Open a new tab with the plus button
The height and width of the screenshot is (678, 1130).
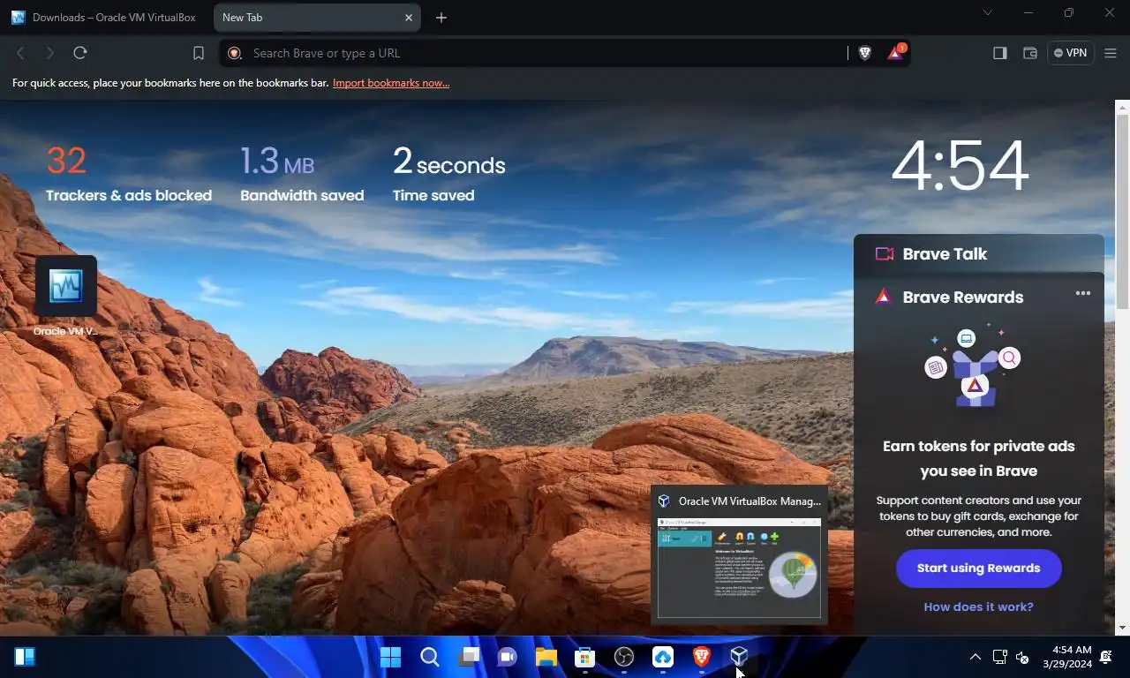441,18
